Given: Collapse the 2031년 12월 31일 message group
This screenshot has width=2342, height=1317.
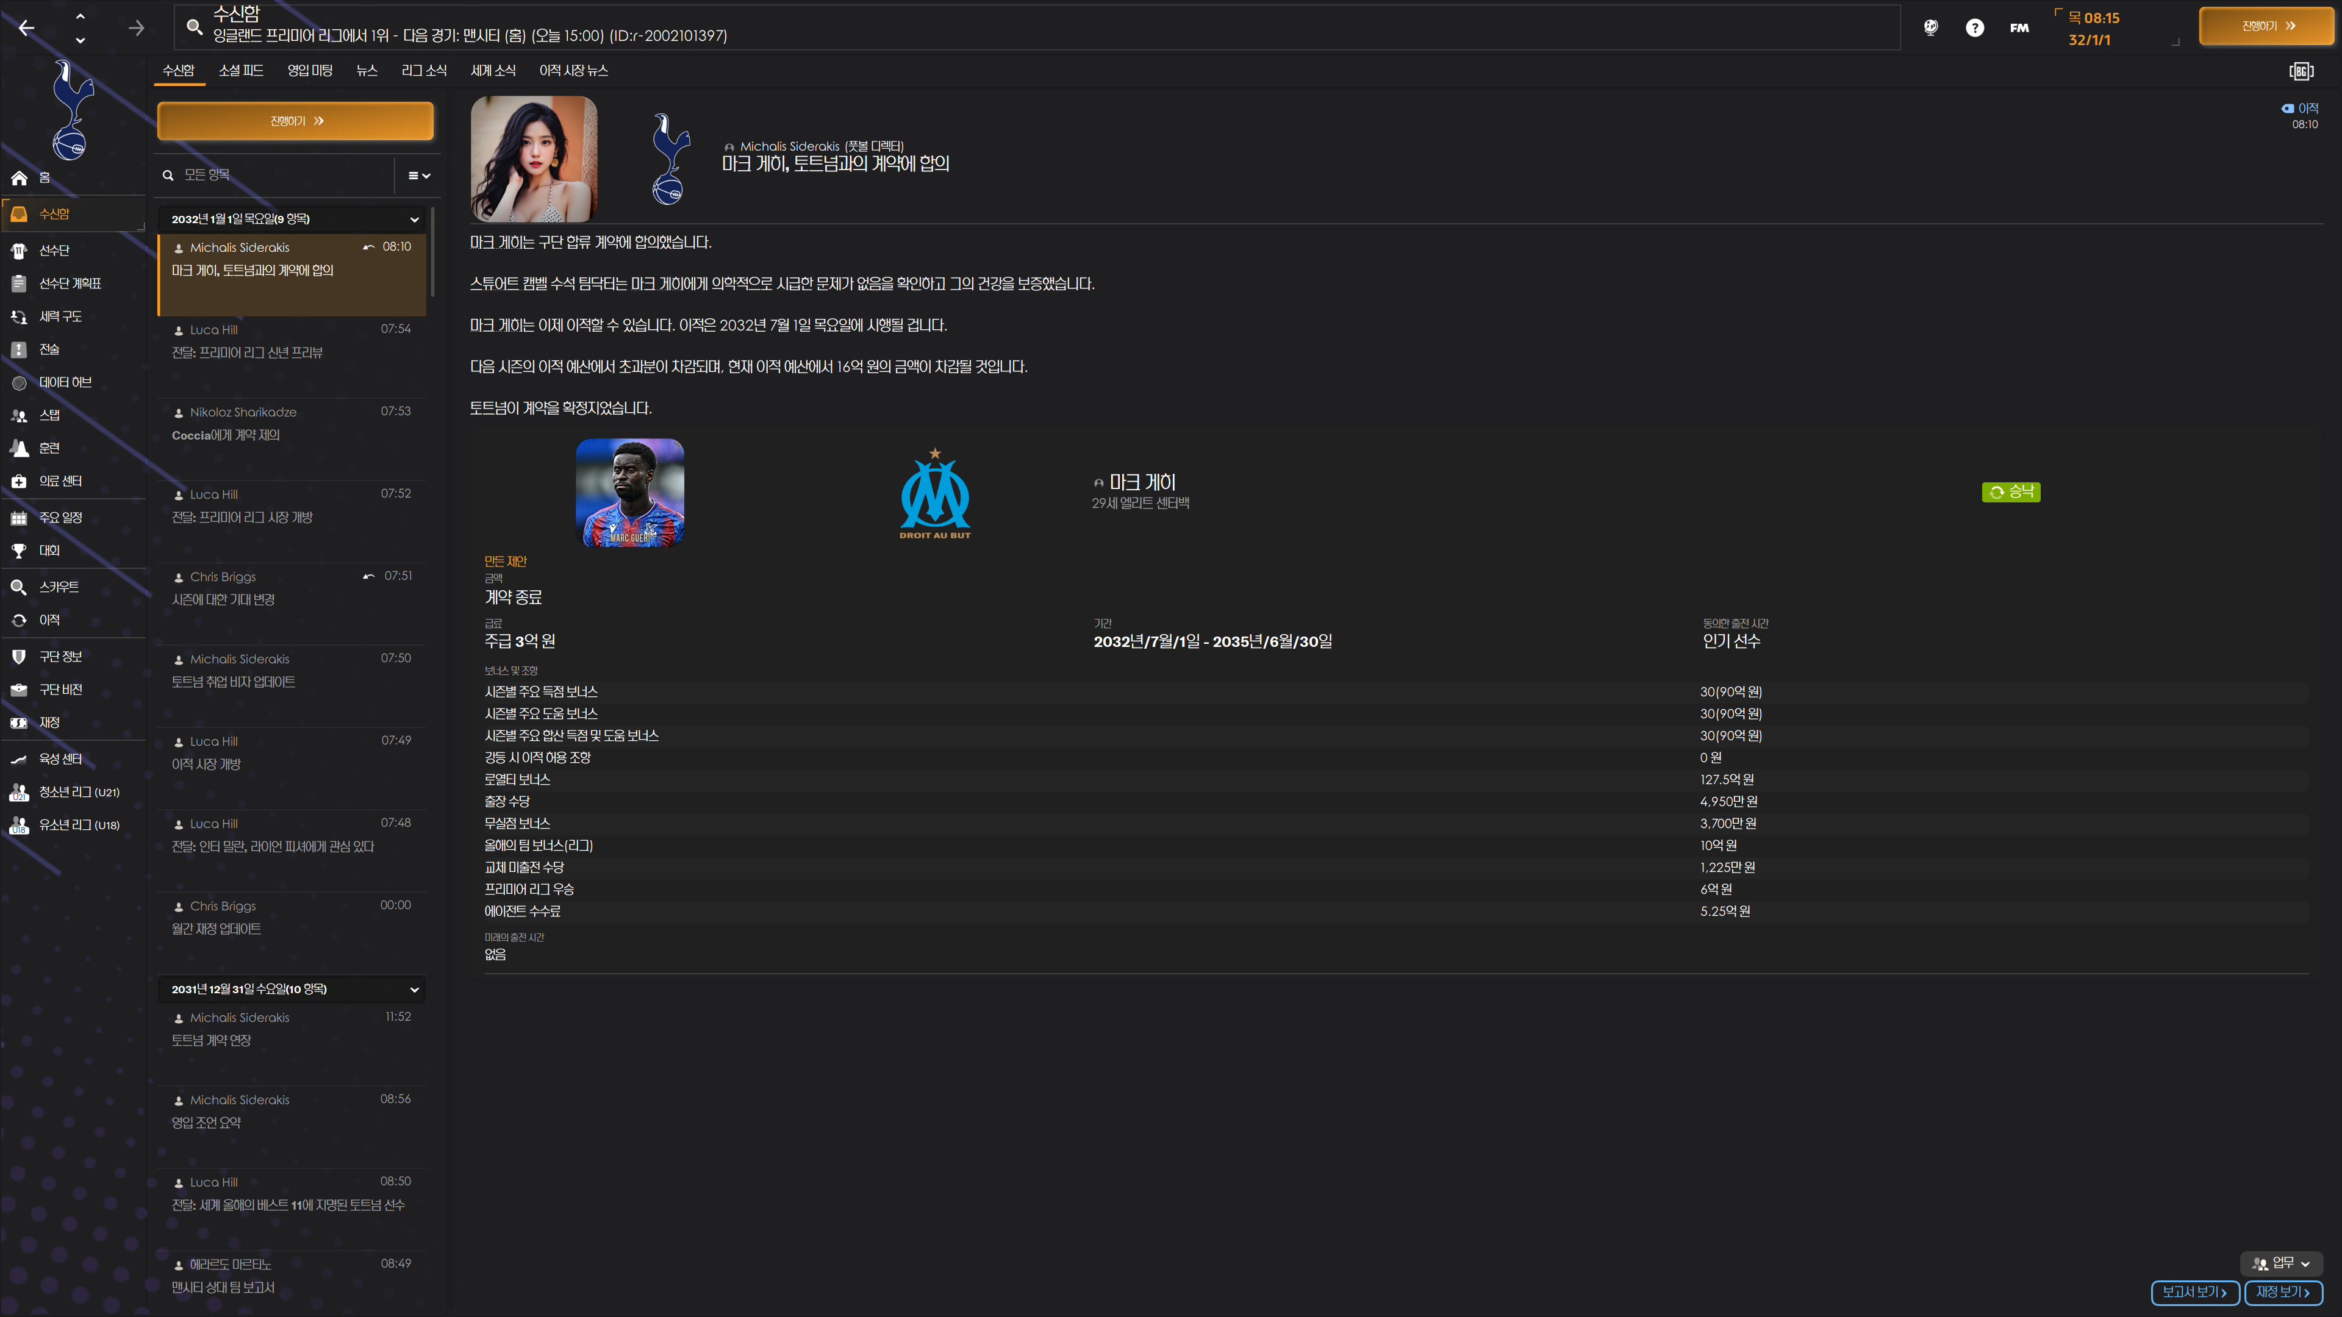Looking at the screenshot, I should pos(415,989).
